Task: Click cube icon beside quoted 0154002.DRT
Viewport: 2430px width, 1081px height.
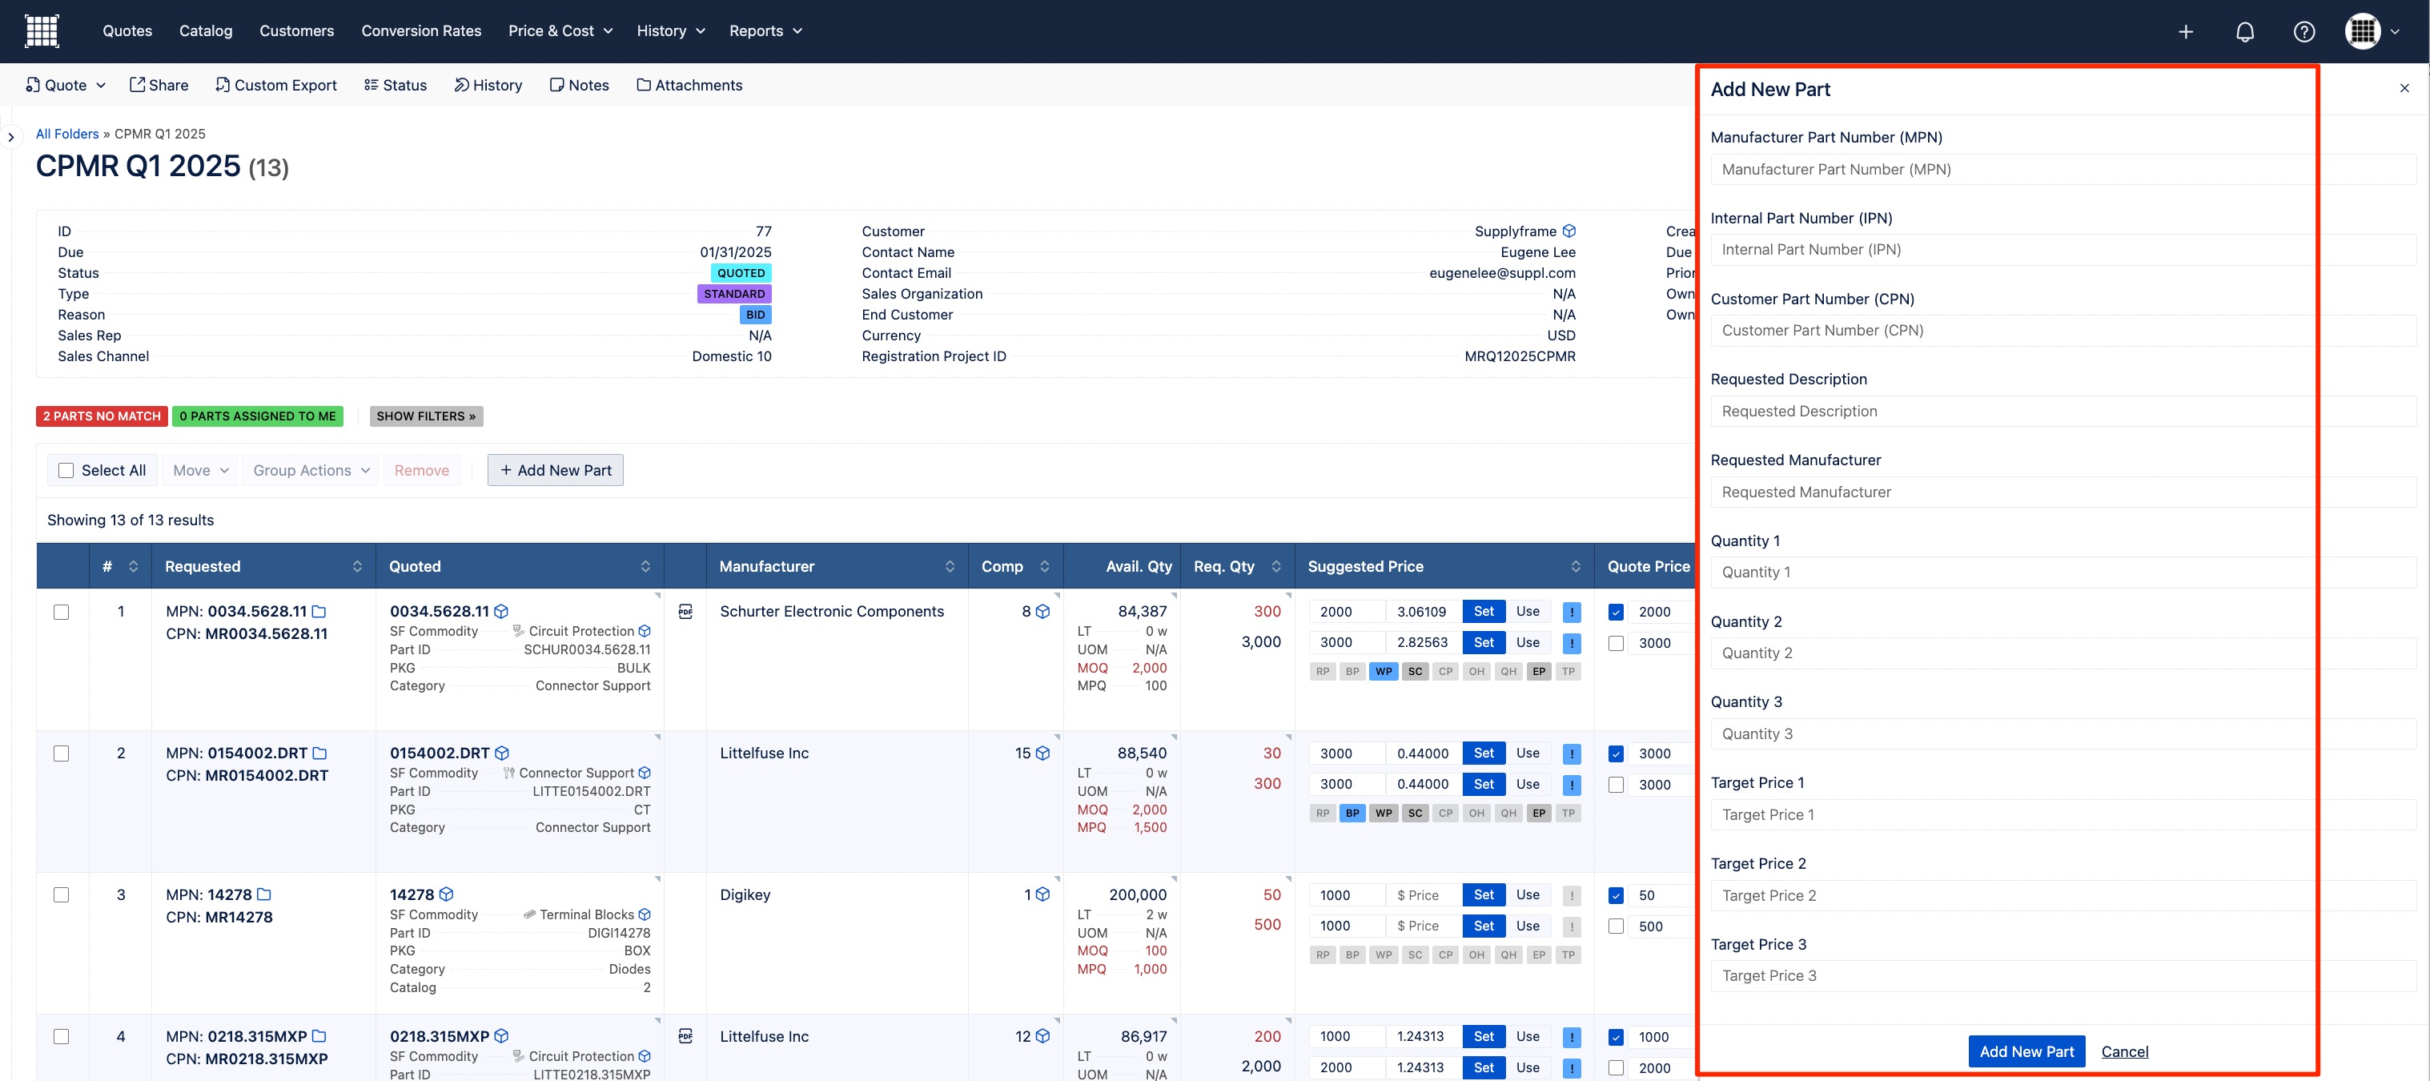Action: 502,753
